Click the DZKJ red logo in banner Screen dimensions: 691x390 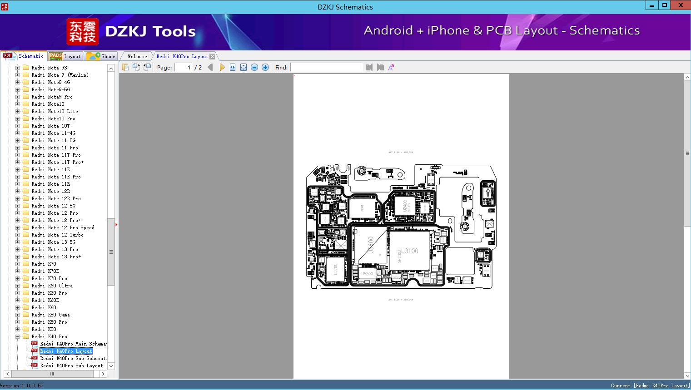[82, 32]
